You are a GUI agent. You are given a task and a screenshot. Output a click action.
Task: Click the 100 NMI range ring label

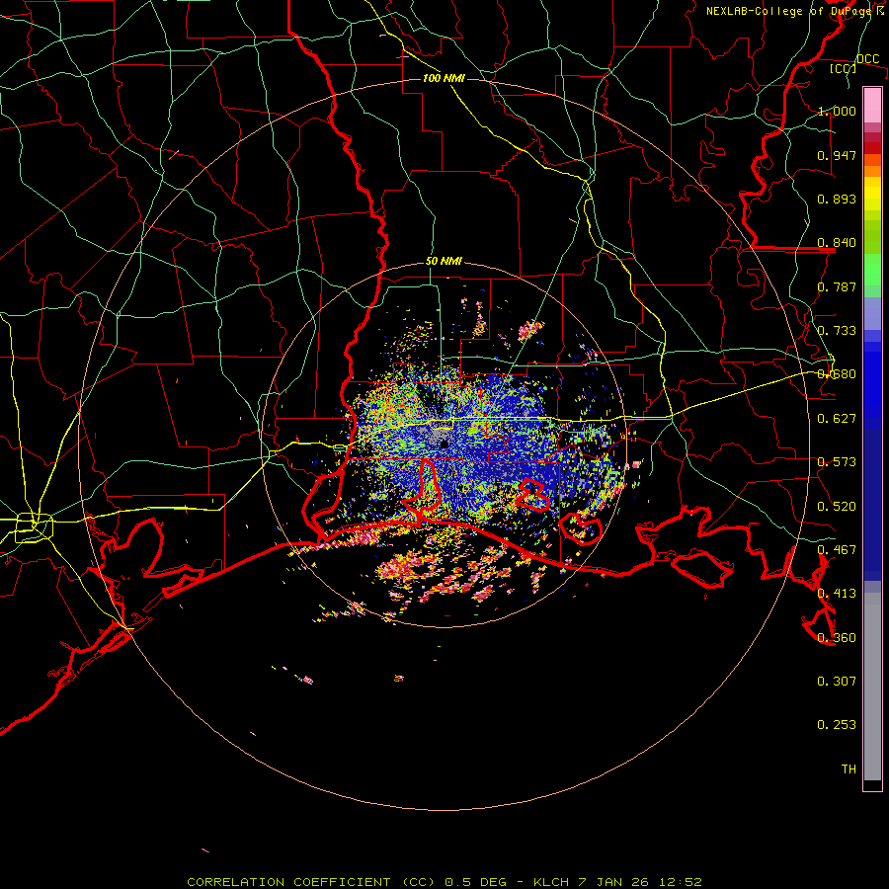[444, 78]
